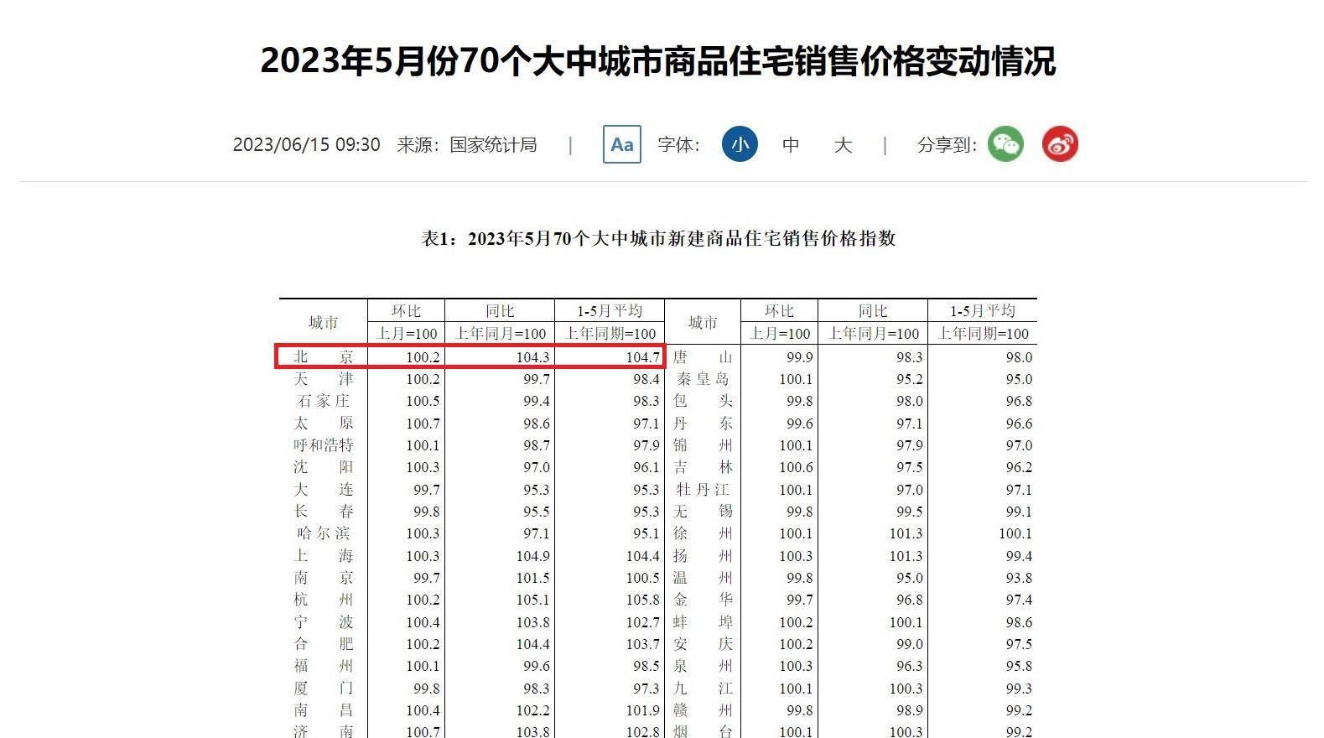Select the 长春 city cell
The image size is (1324, 738).
tap(323, 512)
